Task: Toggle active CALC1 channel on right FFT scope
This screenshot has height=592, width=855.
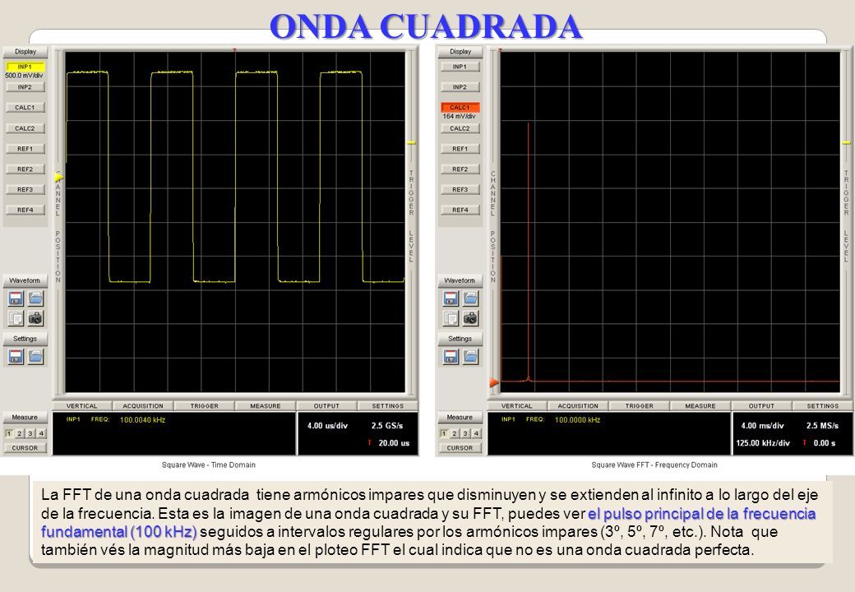Action: [460, 108]
